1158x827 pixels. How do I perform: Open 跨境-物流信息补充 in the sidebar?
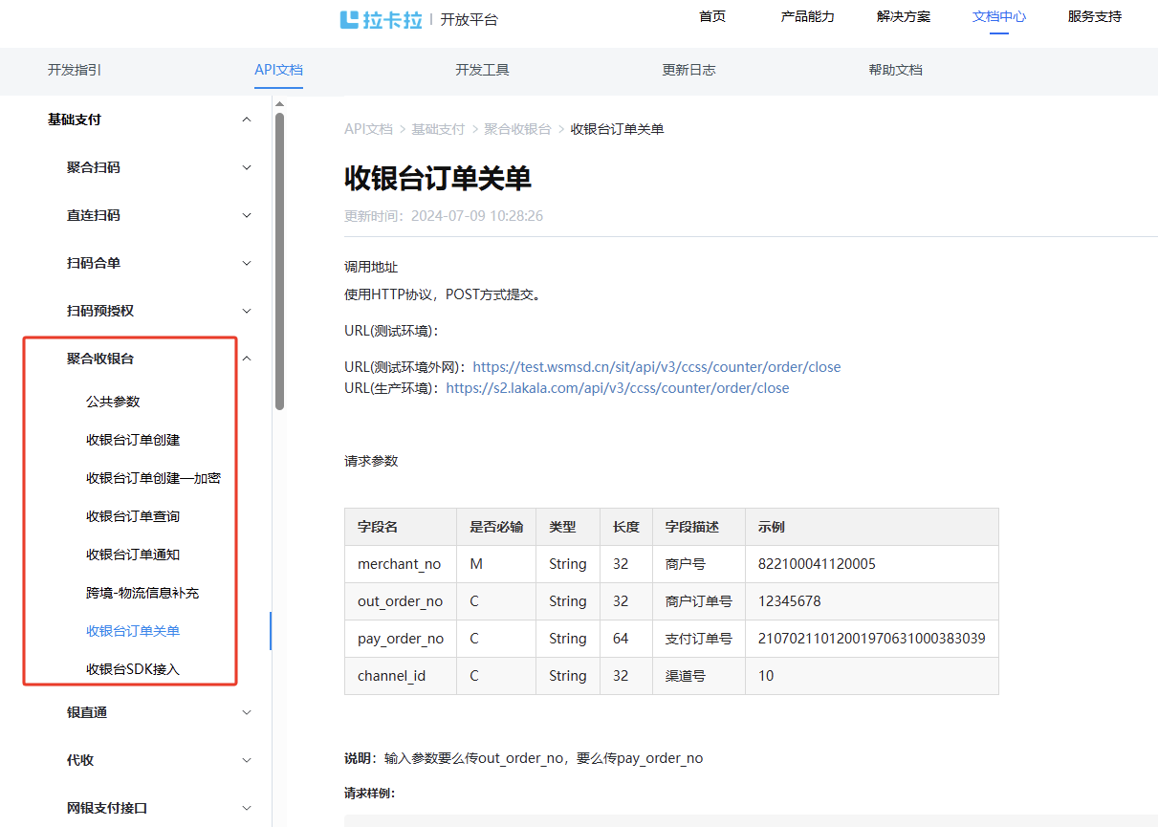click(142, 593)
